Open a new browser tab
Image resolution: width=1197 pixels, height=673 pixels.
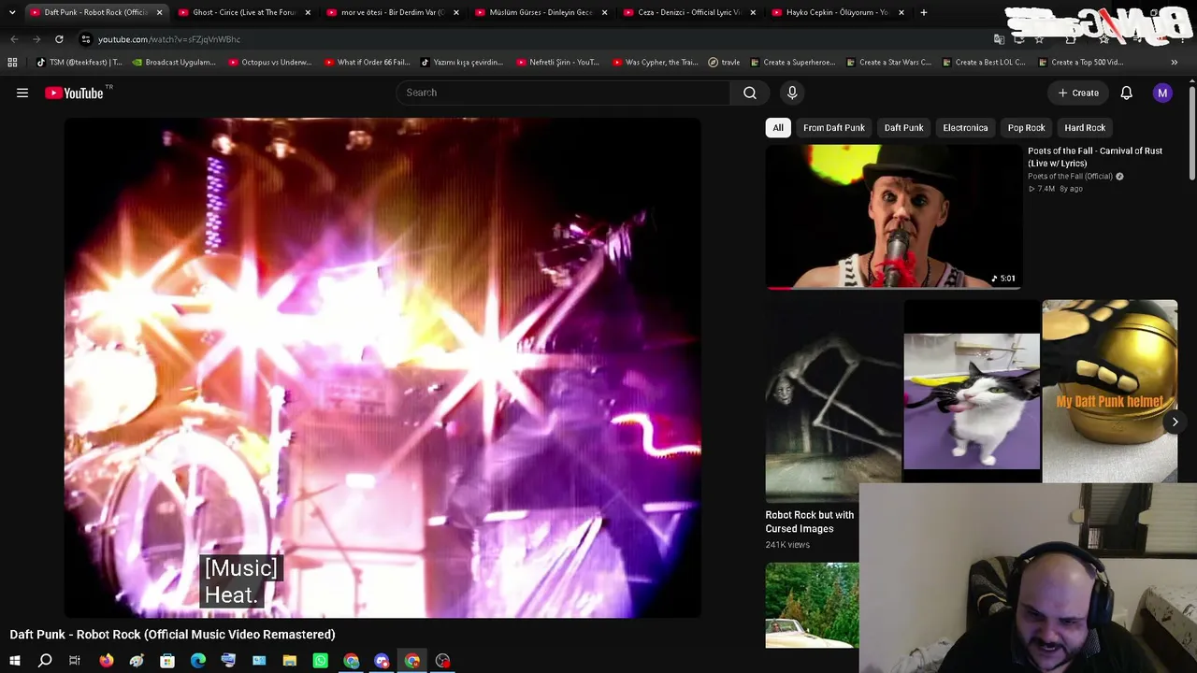[923, 12]
